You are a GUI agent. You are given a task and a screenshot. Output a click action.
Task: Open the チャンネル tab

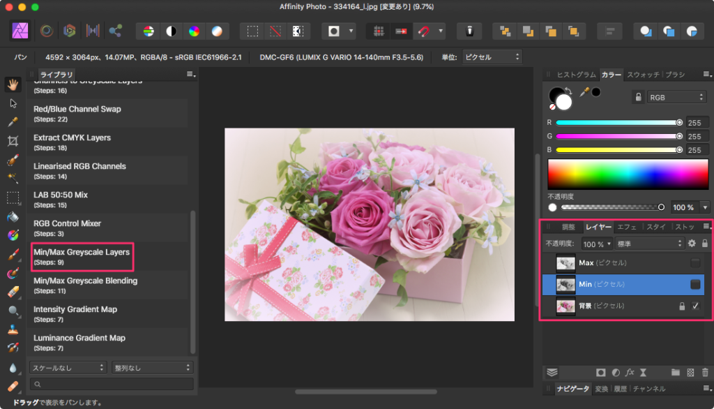click(x=648, y=389)
